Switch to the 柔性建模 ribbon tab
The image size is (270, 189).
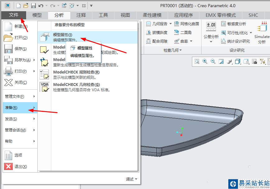point(152,15)
